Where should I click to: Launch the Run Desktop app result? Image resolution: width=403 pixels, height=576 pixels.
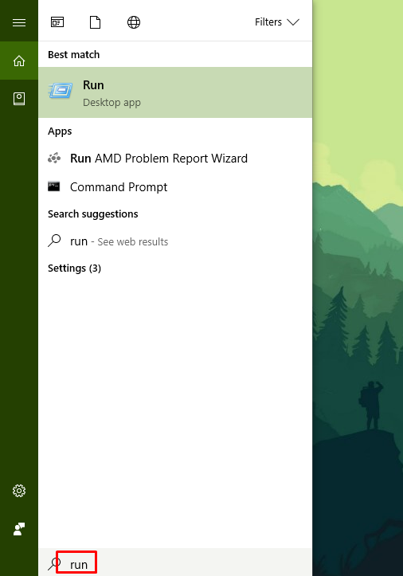(175, 92)
